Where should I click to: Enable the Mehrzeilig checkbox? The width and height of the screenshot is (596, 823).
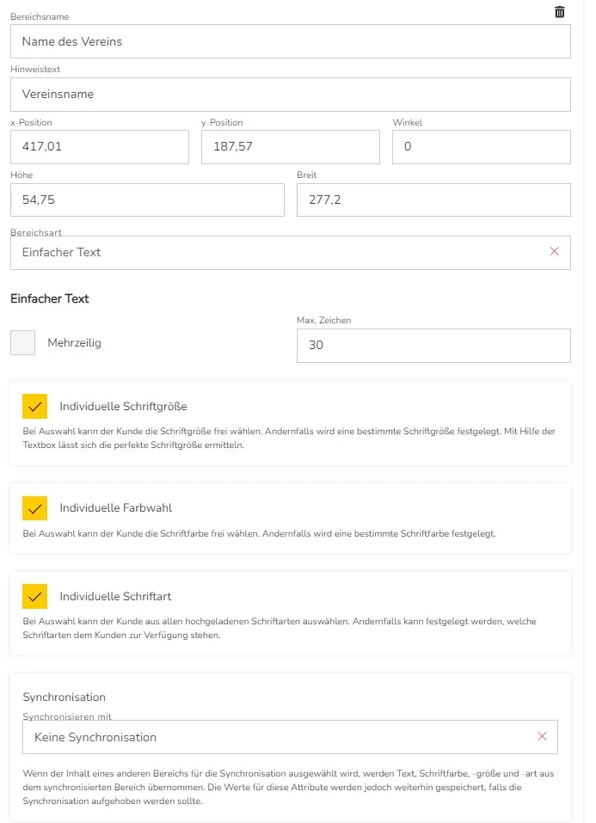[x=22, y=343]
